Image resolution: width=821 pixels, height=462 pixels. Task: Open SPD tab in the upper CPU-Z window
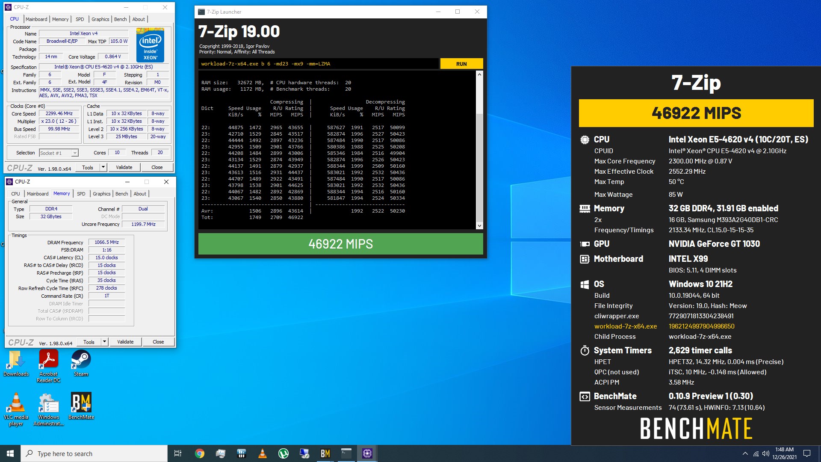coord(80,19)
